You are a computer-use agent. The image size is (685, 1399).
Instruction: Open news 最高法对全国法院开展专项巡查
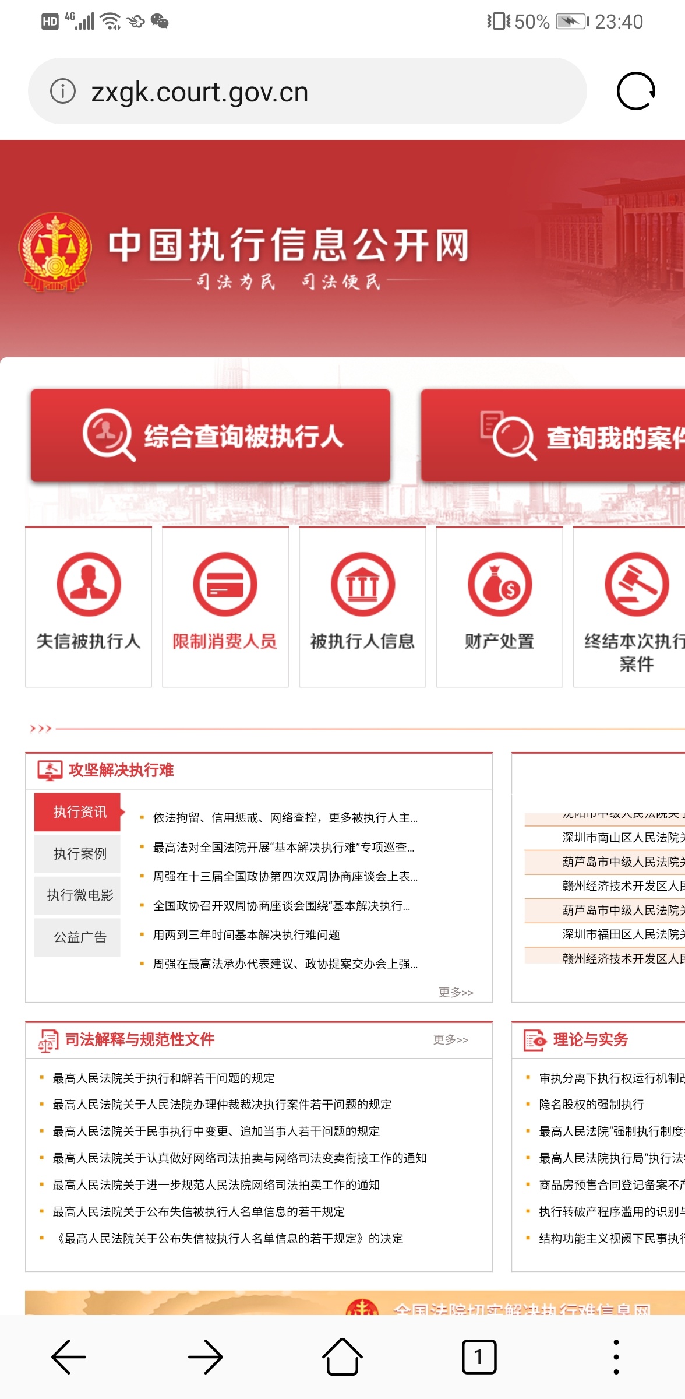pyautogui.click(x=284, y=847)
